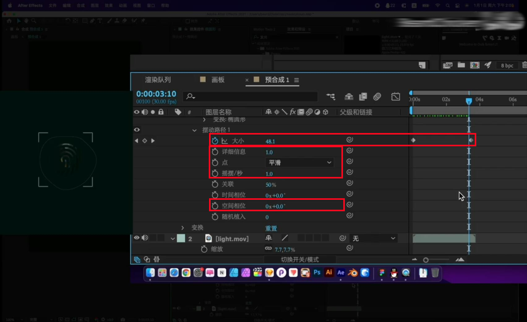The image size is (527, 322).
Task: Launch Illustrator from the dock
Action: [329, 273]
